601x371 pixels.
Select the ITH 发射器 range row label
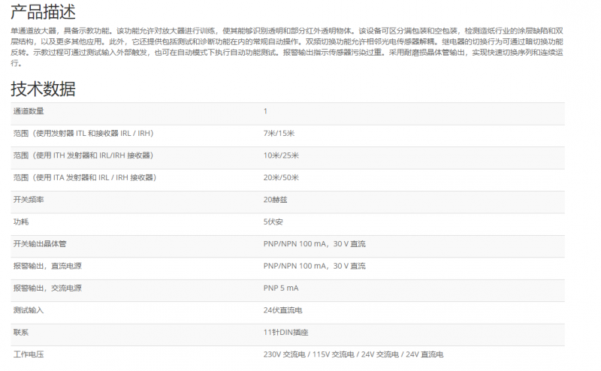(83, 155)
